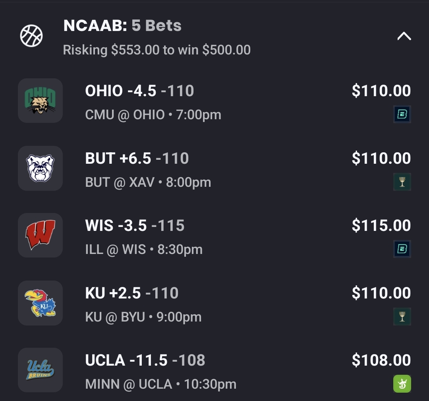The image size is (429, 401).
Task: Open the UCLA Bruins team logo
Action: pyautogui.click(x=40, y=370)
